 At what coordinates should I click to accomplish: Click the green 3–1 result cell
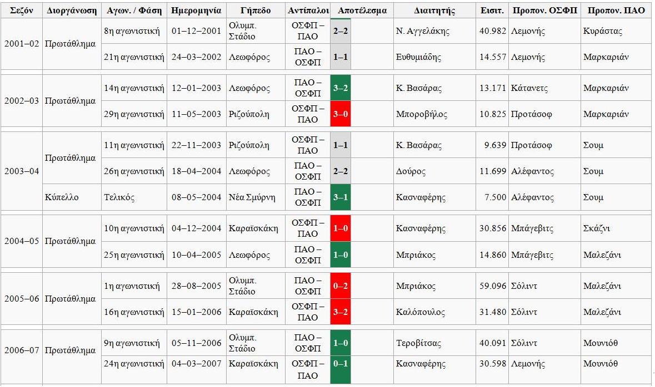click(341, 197)
